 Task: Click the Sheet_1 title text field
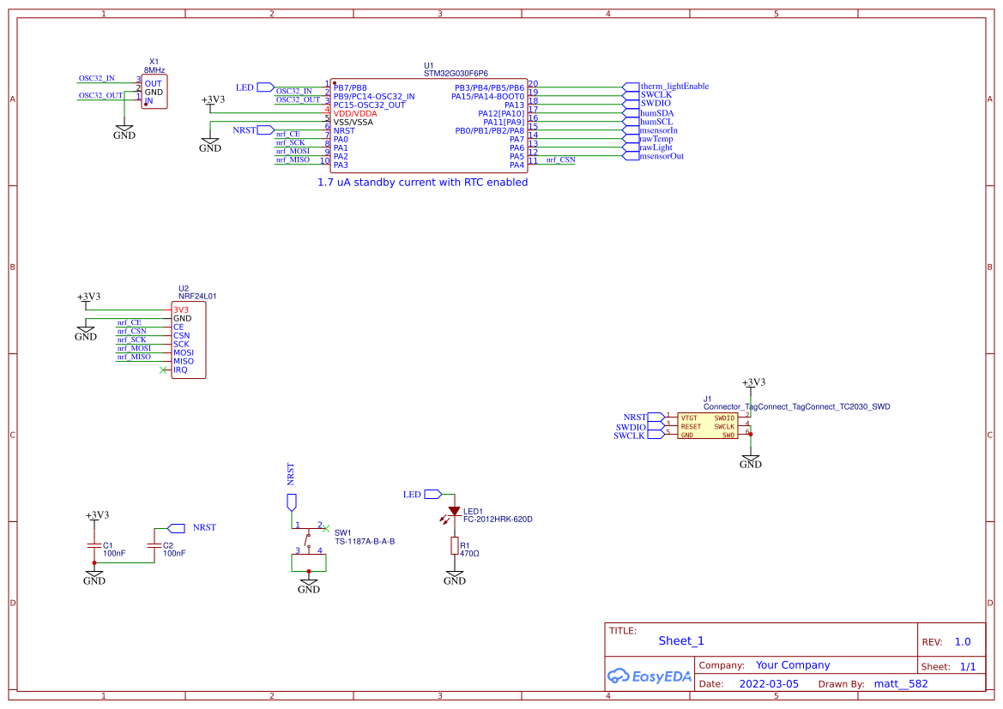(680, 640)
